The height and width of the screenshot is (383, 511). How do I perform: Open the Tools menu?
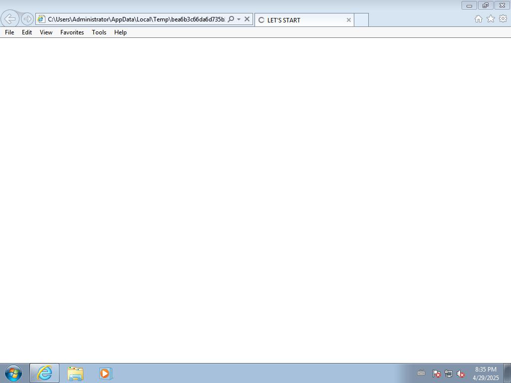pos(99,32)
